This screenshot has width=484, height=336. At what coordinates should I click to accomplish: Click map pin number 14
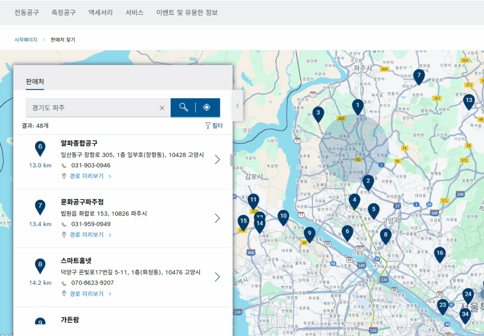259,225
